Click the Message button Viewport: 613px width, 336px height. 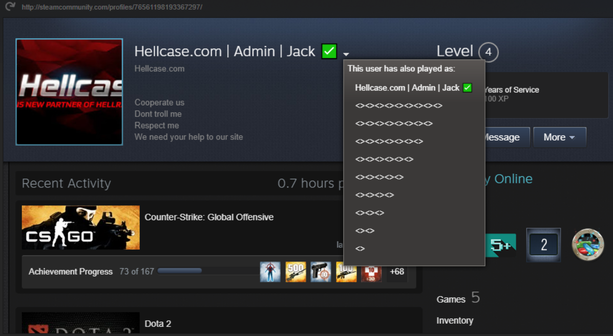[x=506, y=137]
